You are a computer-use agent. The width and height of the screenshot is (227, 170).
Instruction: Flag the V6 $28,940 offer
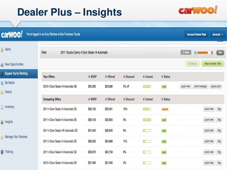tap(219, 130)
